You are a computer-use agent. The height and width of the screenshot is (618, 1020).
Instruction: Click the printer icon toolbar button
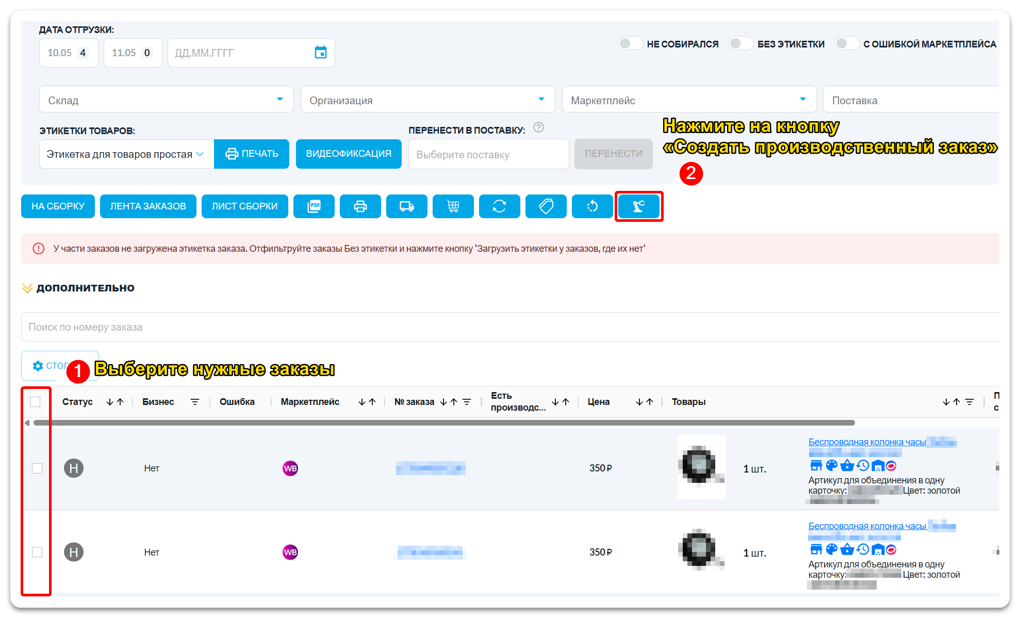click(360, 206)
